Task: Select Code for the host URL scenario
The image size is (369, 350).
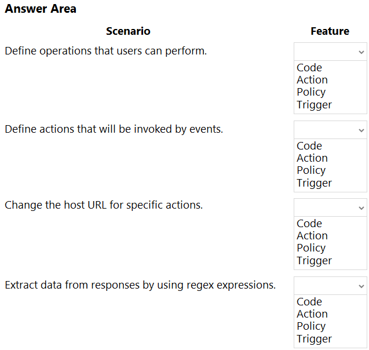Action: [x=309, y=223]
